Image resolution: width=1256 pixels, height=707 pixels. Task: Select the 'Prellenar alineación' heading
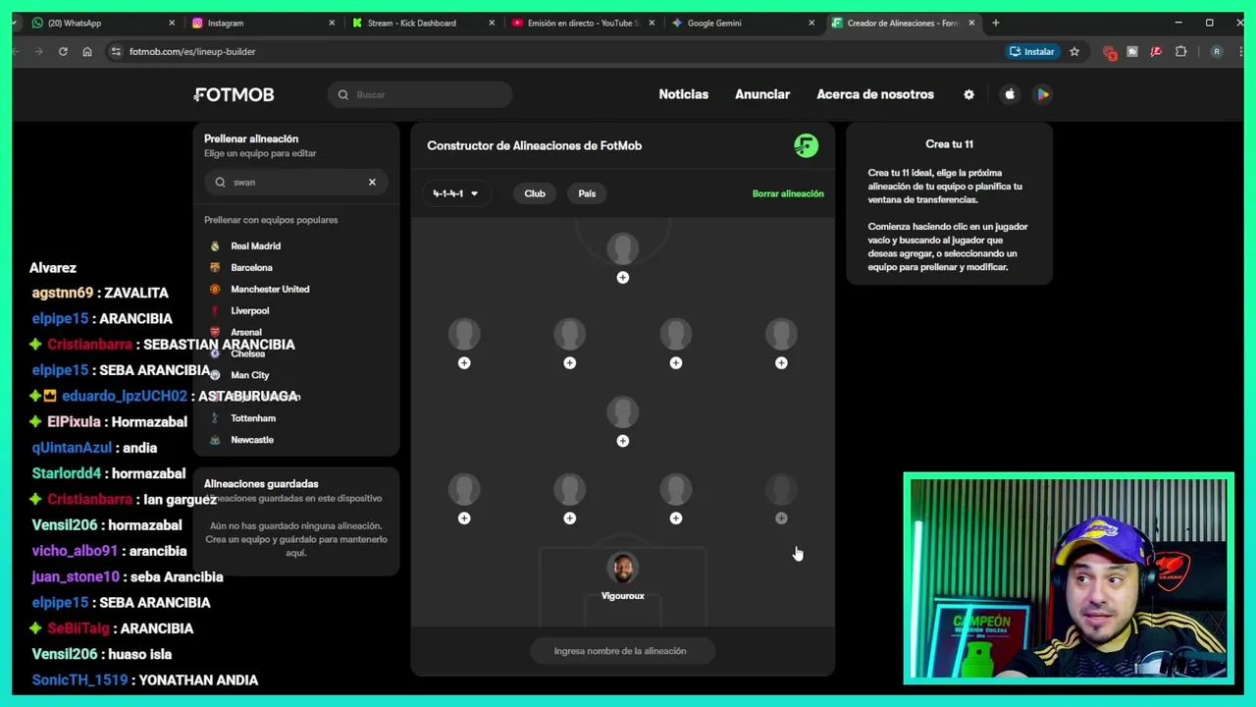[251, 138]
